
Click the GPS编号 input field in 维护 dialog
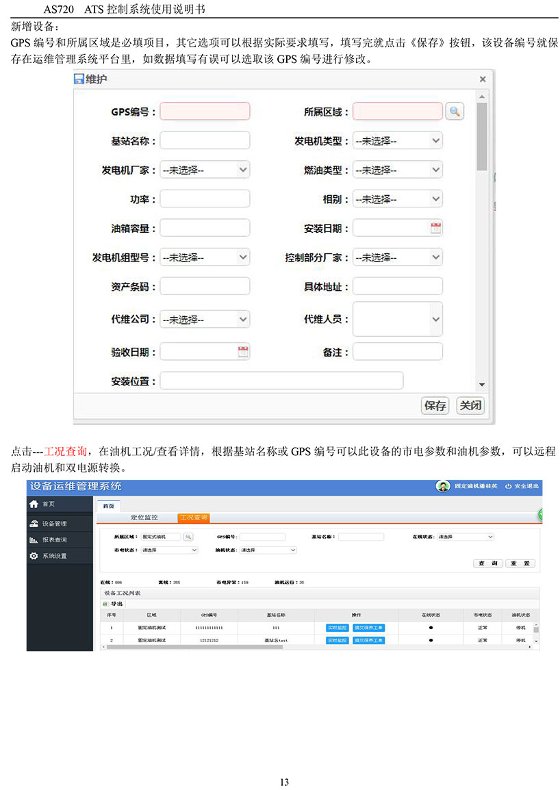pos(205,112)
